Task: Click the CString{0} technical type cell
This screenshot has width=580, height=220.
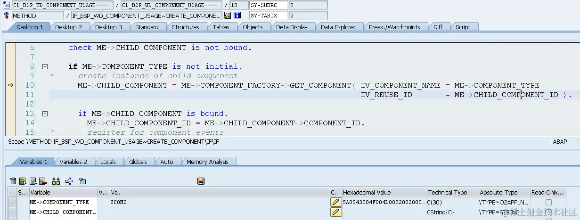Action: click(452, 212)
